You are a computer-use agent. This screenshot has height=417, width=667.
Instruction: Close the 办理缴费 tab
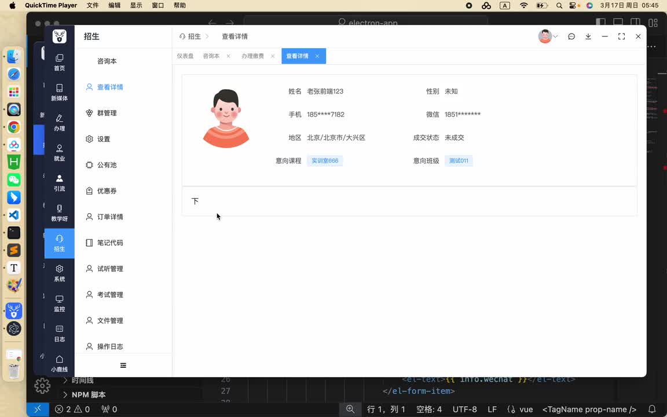coord(273,56)
